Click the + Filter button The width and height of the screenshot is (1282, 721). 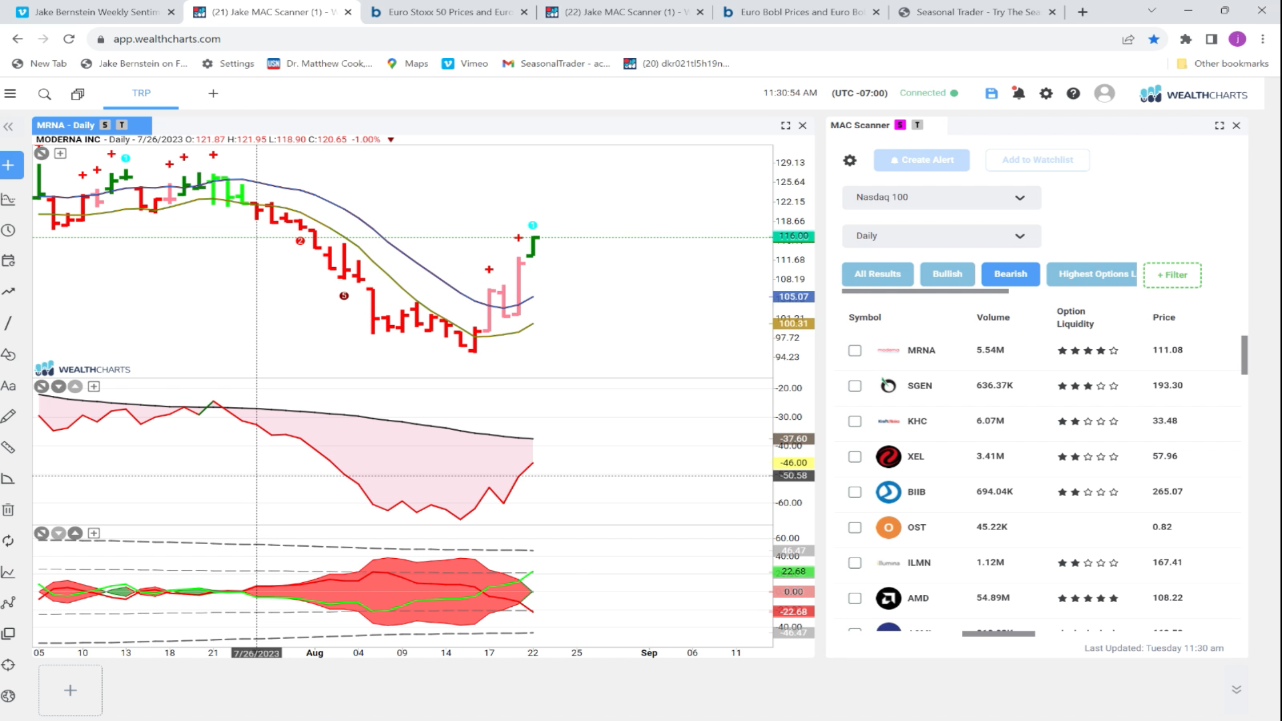(1172, 275)
